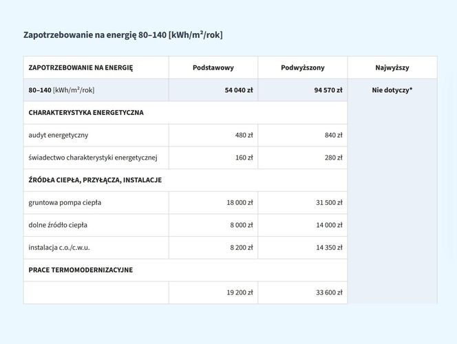The height and width of the screenshot is (344, 457).
Task: Click the '160 zł' value
Action: click(244, 158)
